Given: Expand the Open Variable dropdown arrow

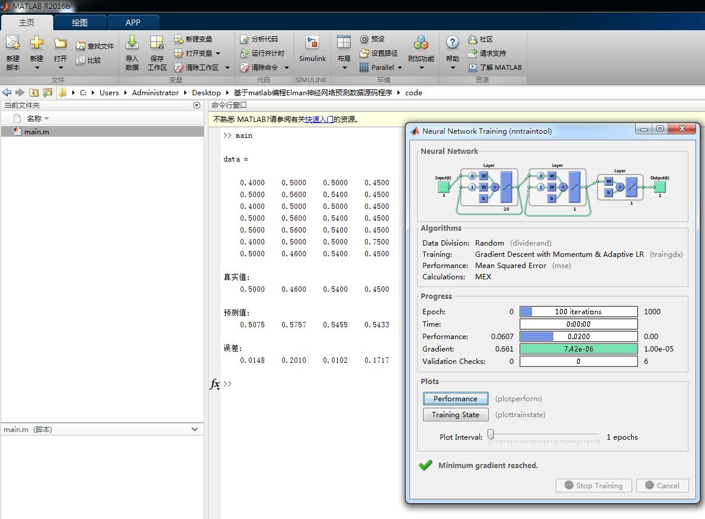Looking at the screenshot, I should pyautogui.click(x=218, y=53).
